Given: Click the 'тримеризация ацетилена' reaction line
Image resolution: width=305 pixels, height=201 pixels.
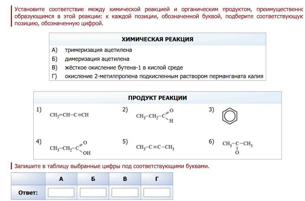Looking at the screenshot, I should 98,50.
